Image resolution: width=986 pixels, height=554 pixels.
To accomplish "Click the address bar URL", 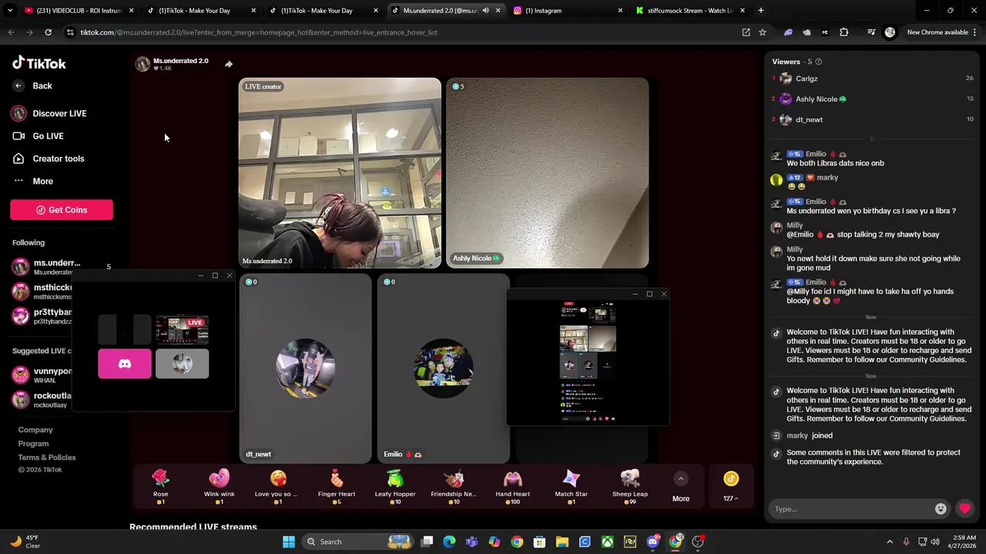I will coord(259,32).
